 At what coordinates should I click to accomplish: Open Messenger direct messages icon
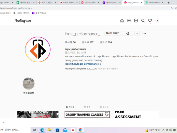point(129,21)
